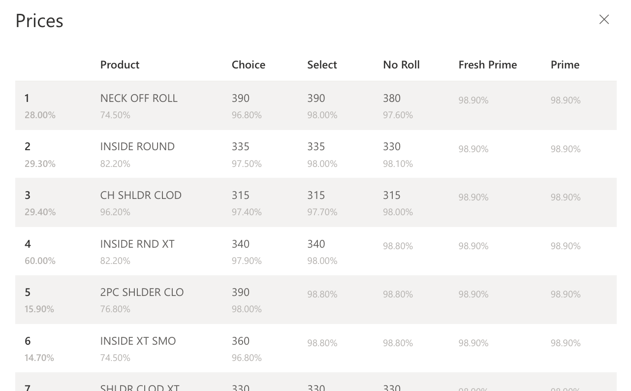Select INSIDE RND XT product
This screenshot has width=631, height=391.
coord(137,244)
